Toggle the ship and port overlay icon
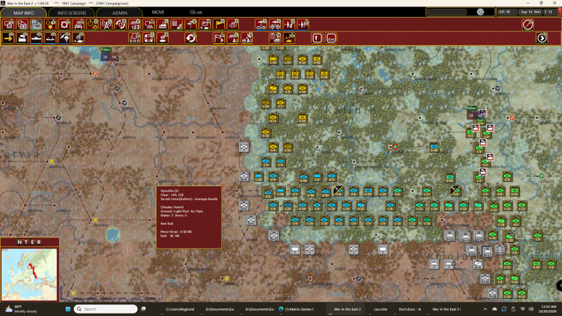The height and width of the screenshot is (316, 562). (x=163, y=25)
